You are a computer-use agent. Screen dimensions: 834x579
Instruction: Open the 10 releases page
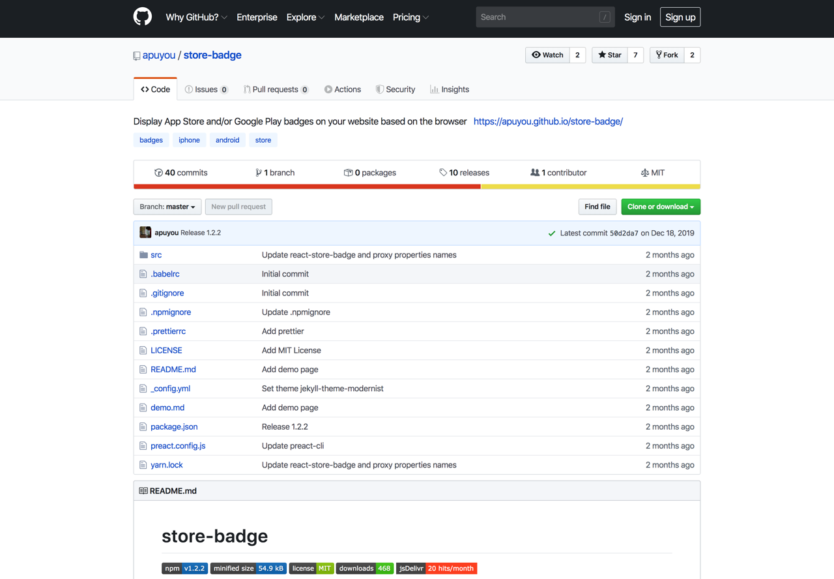click(464, 173)
